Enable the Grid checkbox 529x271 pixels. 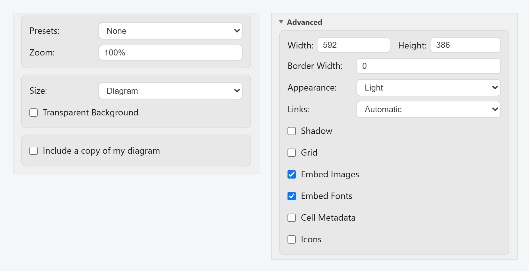coord(292,153)
